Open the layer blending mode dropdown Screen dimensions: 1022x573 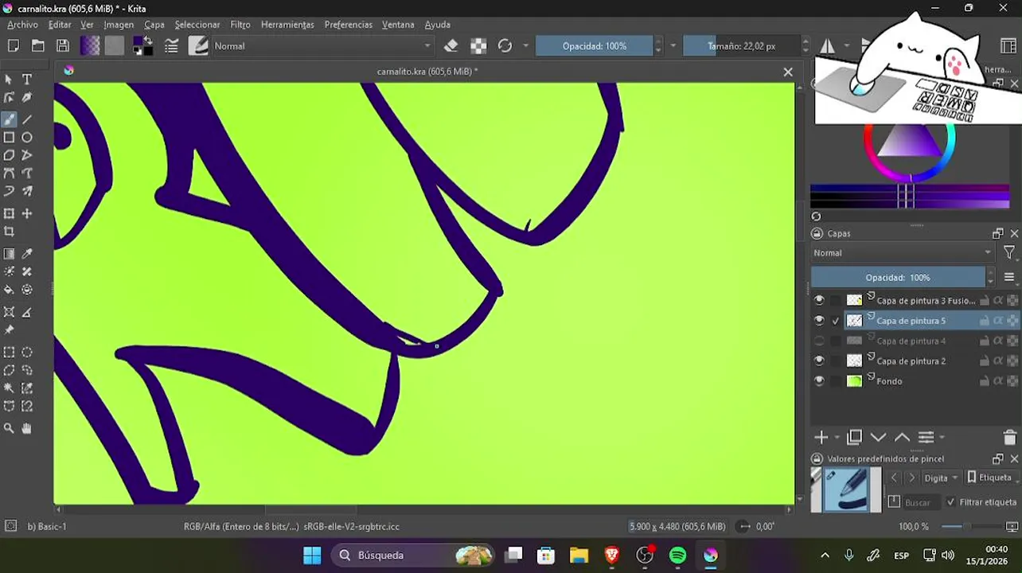(903, 253)
